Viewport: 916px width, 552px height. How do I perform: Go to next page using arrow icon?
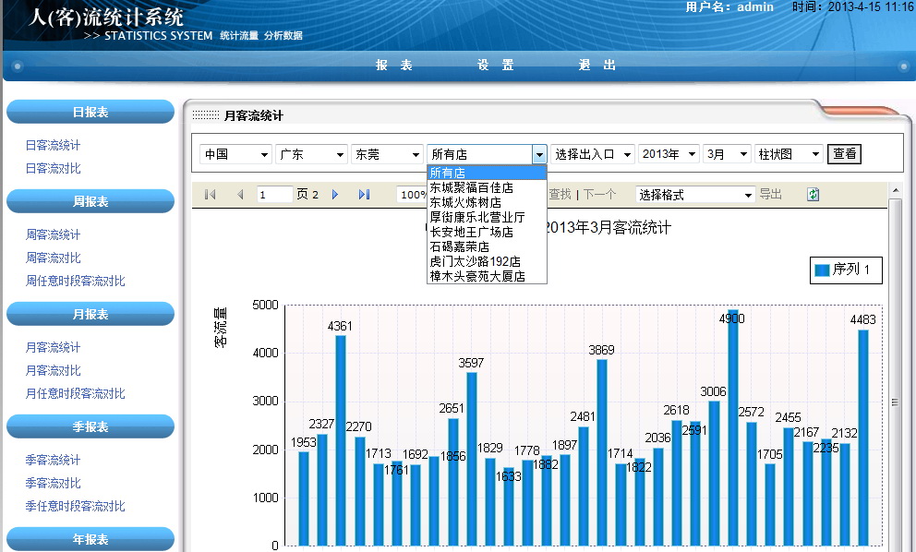[335, 195]
